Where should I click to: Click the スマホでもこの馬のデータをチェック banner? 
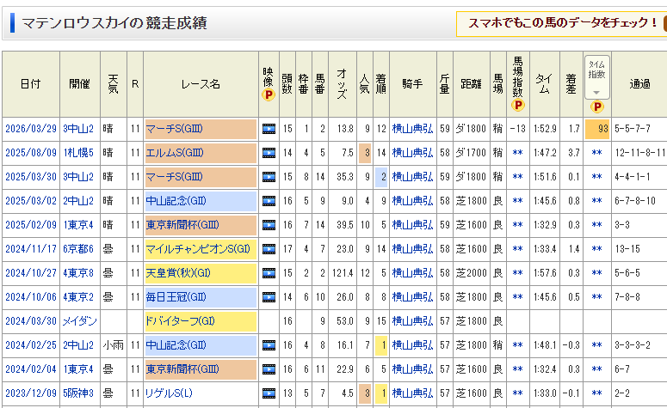click(563, 23)
